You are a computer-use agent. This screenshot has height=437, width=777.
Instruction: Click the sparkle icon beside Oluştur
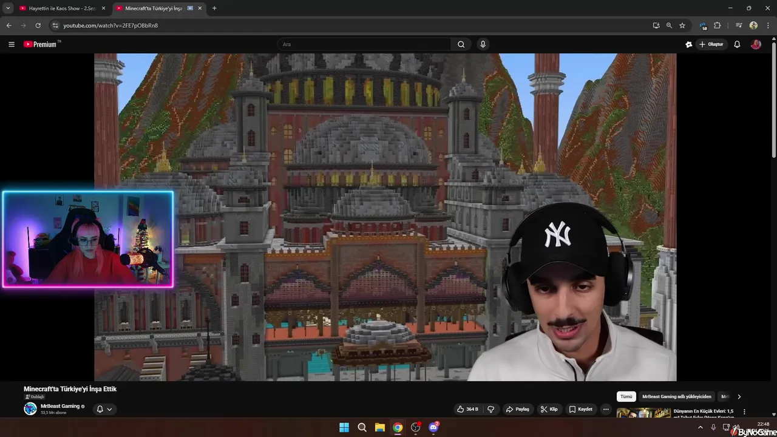coord(688,44)
